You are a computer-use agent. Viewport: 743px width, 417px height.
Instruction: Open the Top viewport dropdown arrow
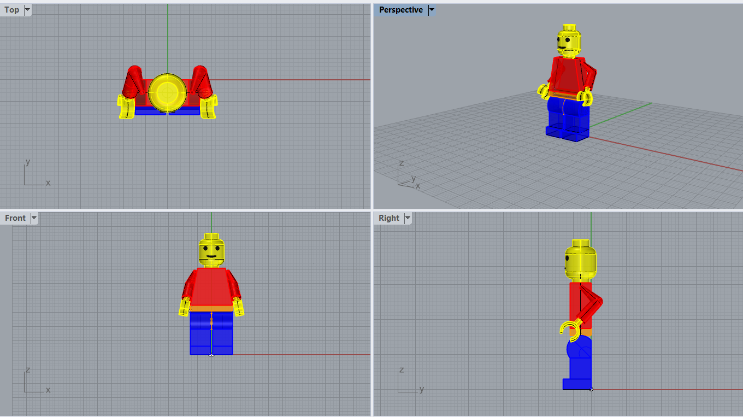[x=28, y=10]
